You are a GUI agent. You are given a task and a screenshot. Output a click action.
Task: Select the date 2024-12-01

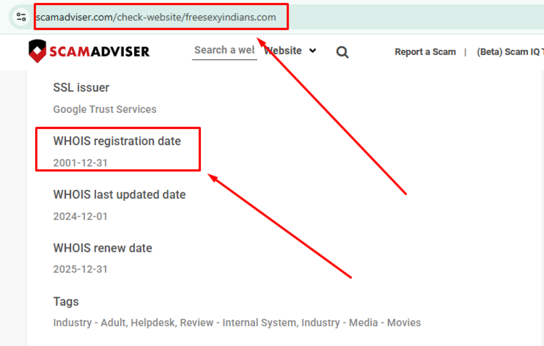[80, 216]
